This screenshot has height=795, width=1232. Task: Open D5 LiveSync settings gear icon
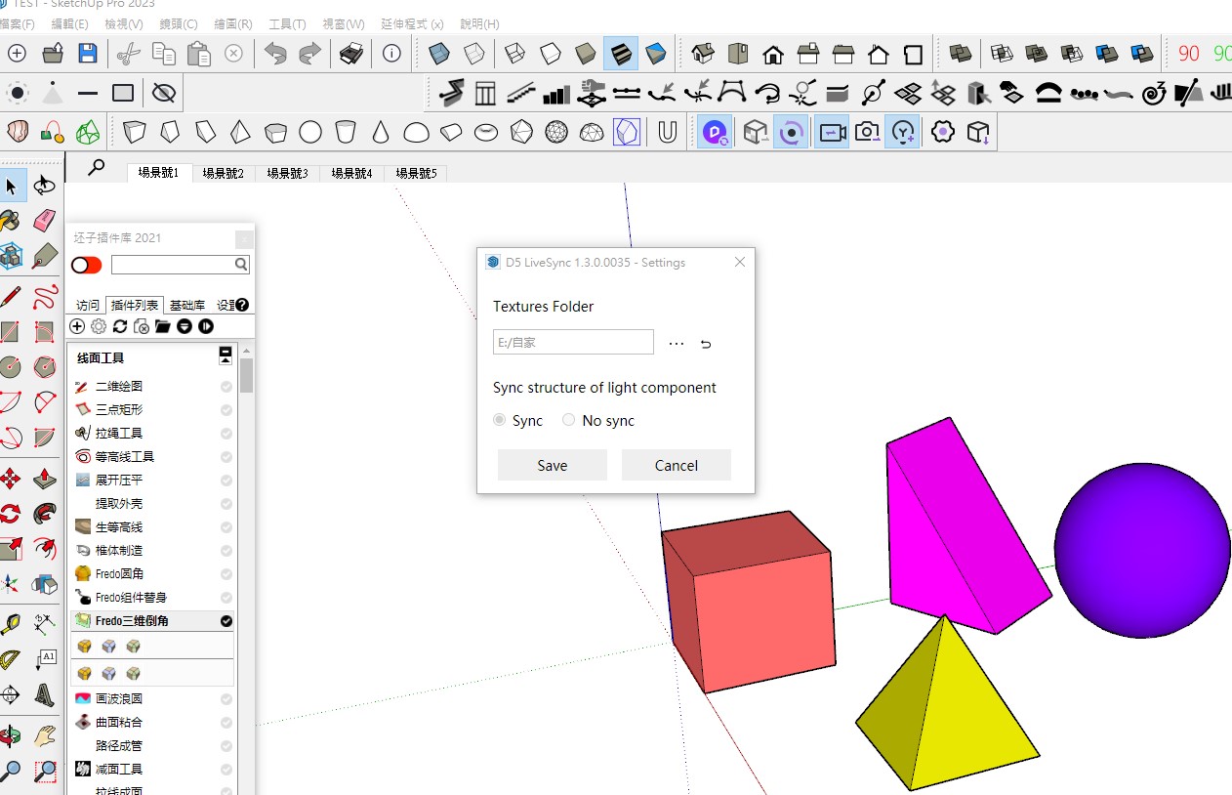[x=942, y=132]
